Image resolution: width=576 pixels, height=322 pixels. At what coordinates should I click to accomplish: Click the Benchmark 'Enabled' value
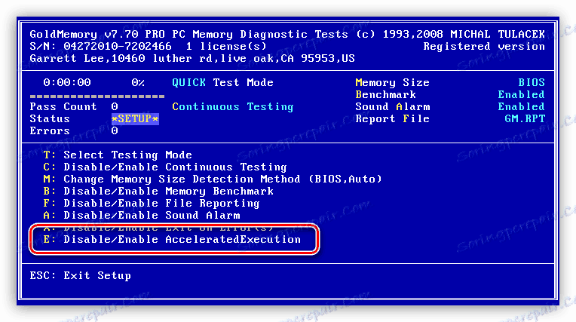point(521,95)
